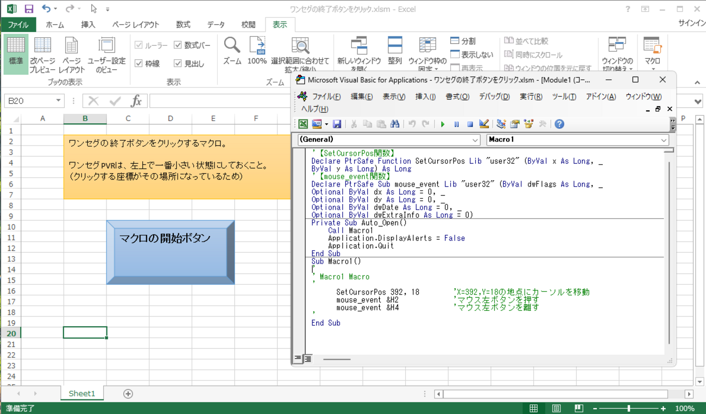Return to Excel with the View Microsoft Excel icon
This screenshot has height=414, width=706.
[x=303, y=124]
